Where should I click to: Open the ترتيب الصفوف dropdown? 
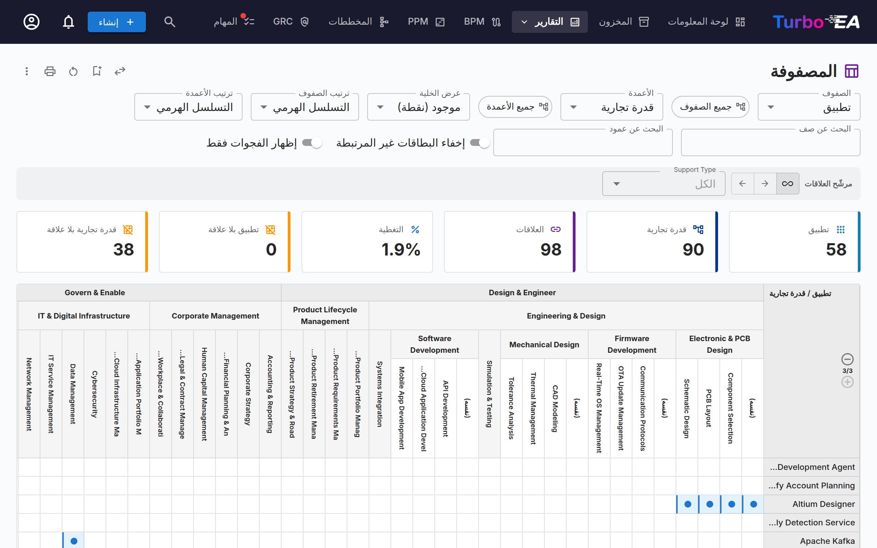[x=305, y=107]
